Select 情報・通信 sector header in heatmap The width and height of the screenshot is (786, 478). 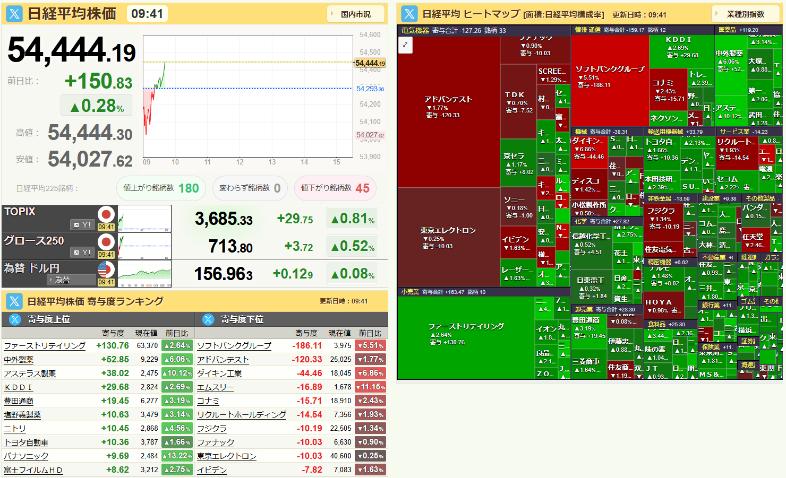coord(587,30)
